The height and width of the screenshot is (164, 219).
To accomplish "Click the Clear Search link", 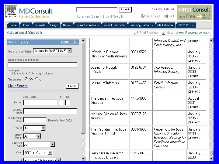I will point(18,86).
